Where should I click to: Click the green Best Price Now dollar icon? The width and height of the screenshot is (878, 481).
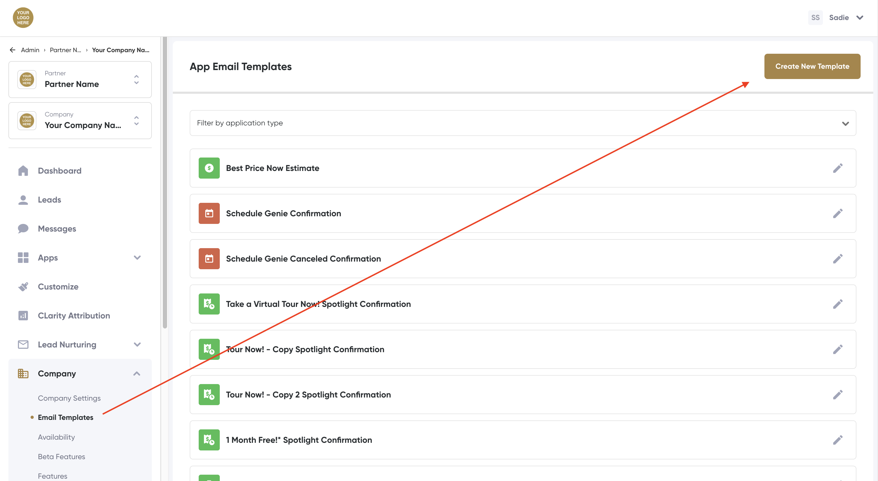[x=209, y=168]
